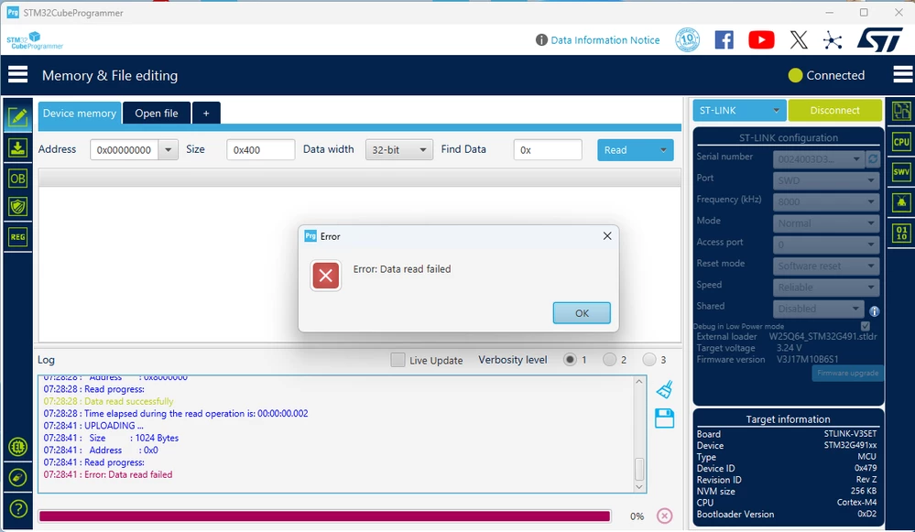Click the 01 10 binary icon
This screenshot has height=532, width=915.
pyautogui.click(x=901, y=233)
